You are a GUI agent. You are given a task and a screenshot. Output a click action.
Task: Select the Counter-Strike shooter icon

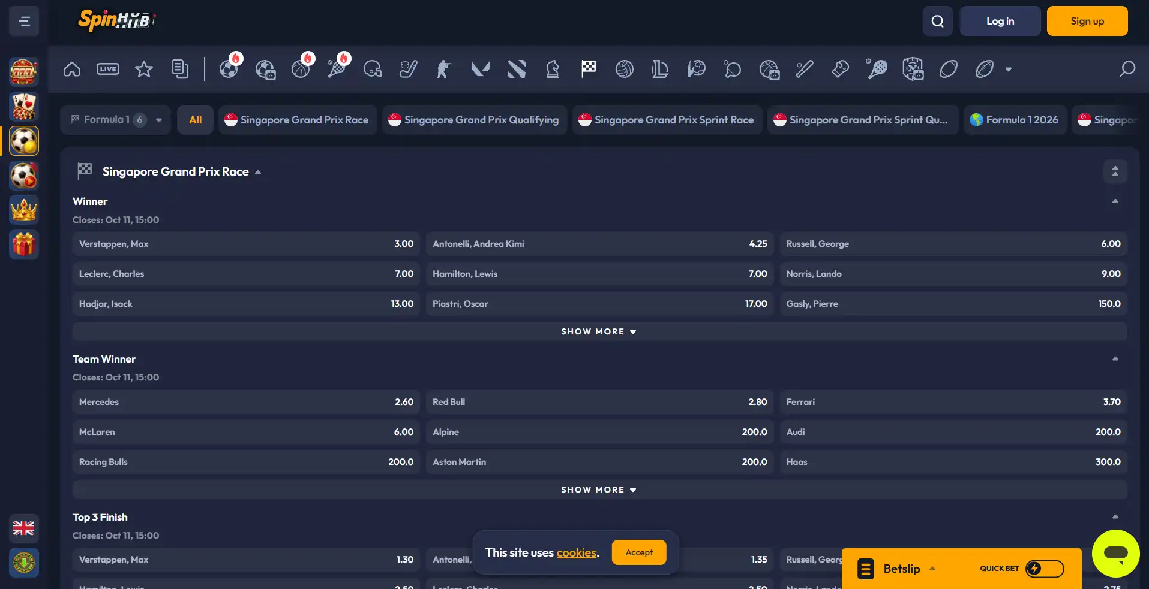(445, 70)
